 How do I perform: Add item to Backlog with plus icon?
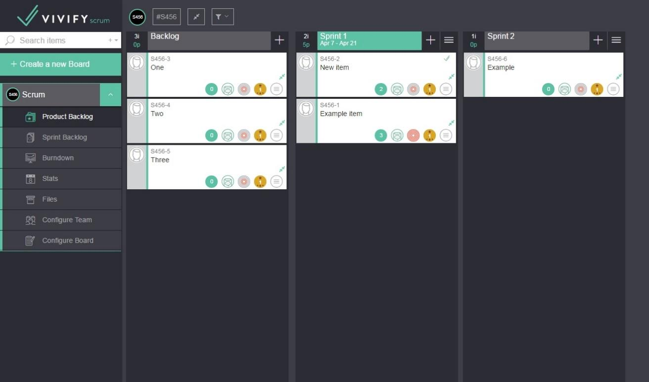point(279,41)
